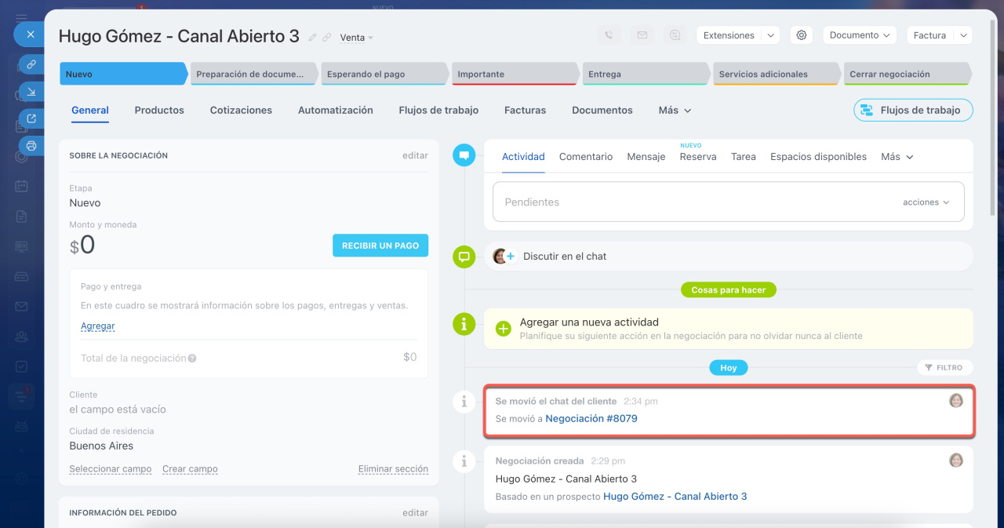Viewport: 1004px width, 528px height.
Task: Open the Negociación #8079 link
Action: (x=591, y=419)
